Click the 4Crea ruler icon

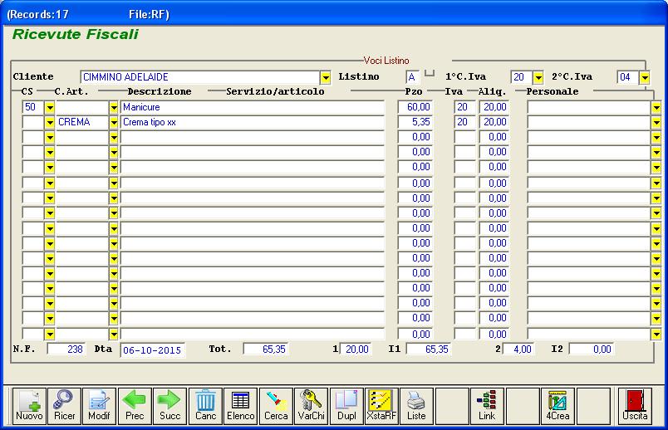(557, 406)
